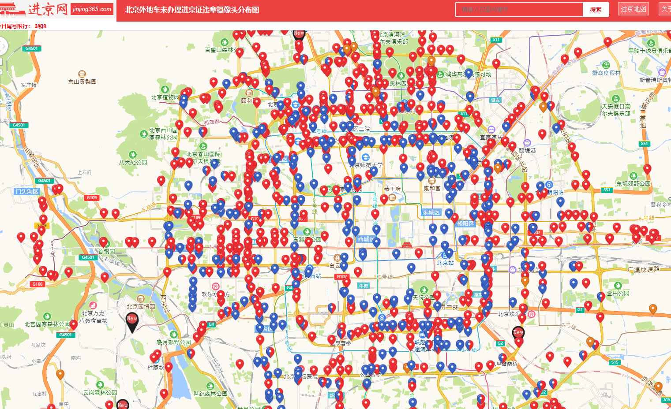Click the 北京植物园 park icon
The width and height of the screenshot is (671, 409).
click(165, 89)
